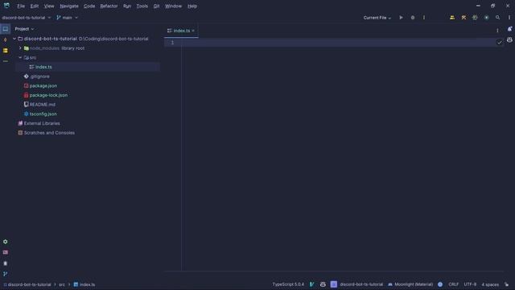Select index.ts in the project tree
The width and height of the screenshot is (515, 290).
pyautogui.click(x=43, y=67)
